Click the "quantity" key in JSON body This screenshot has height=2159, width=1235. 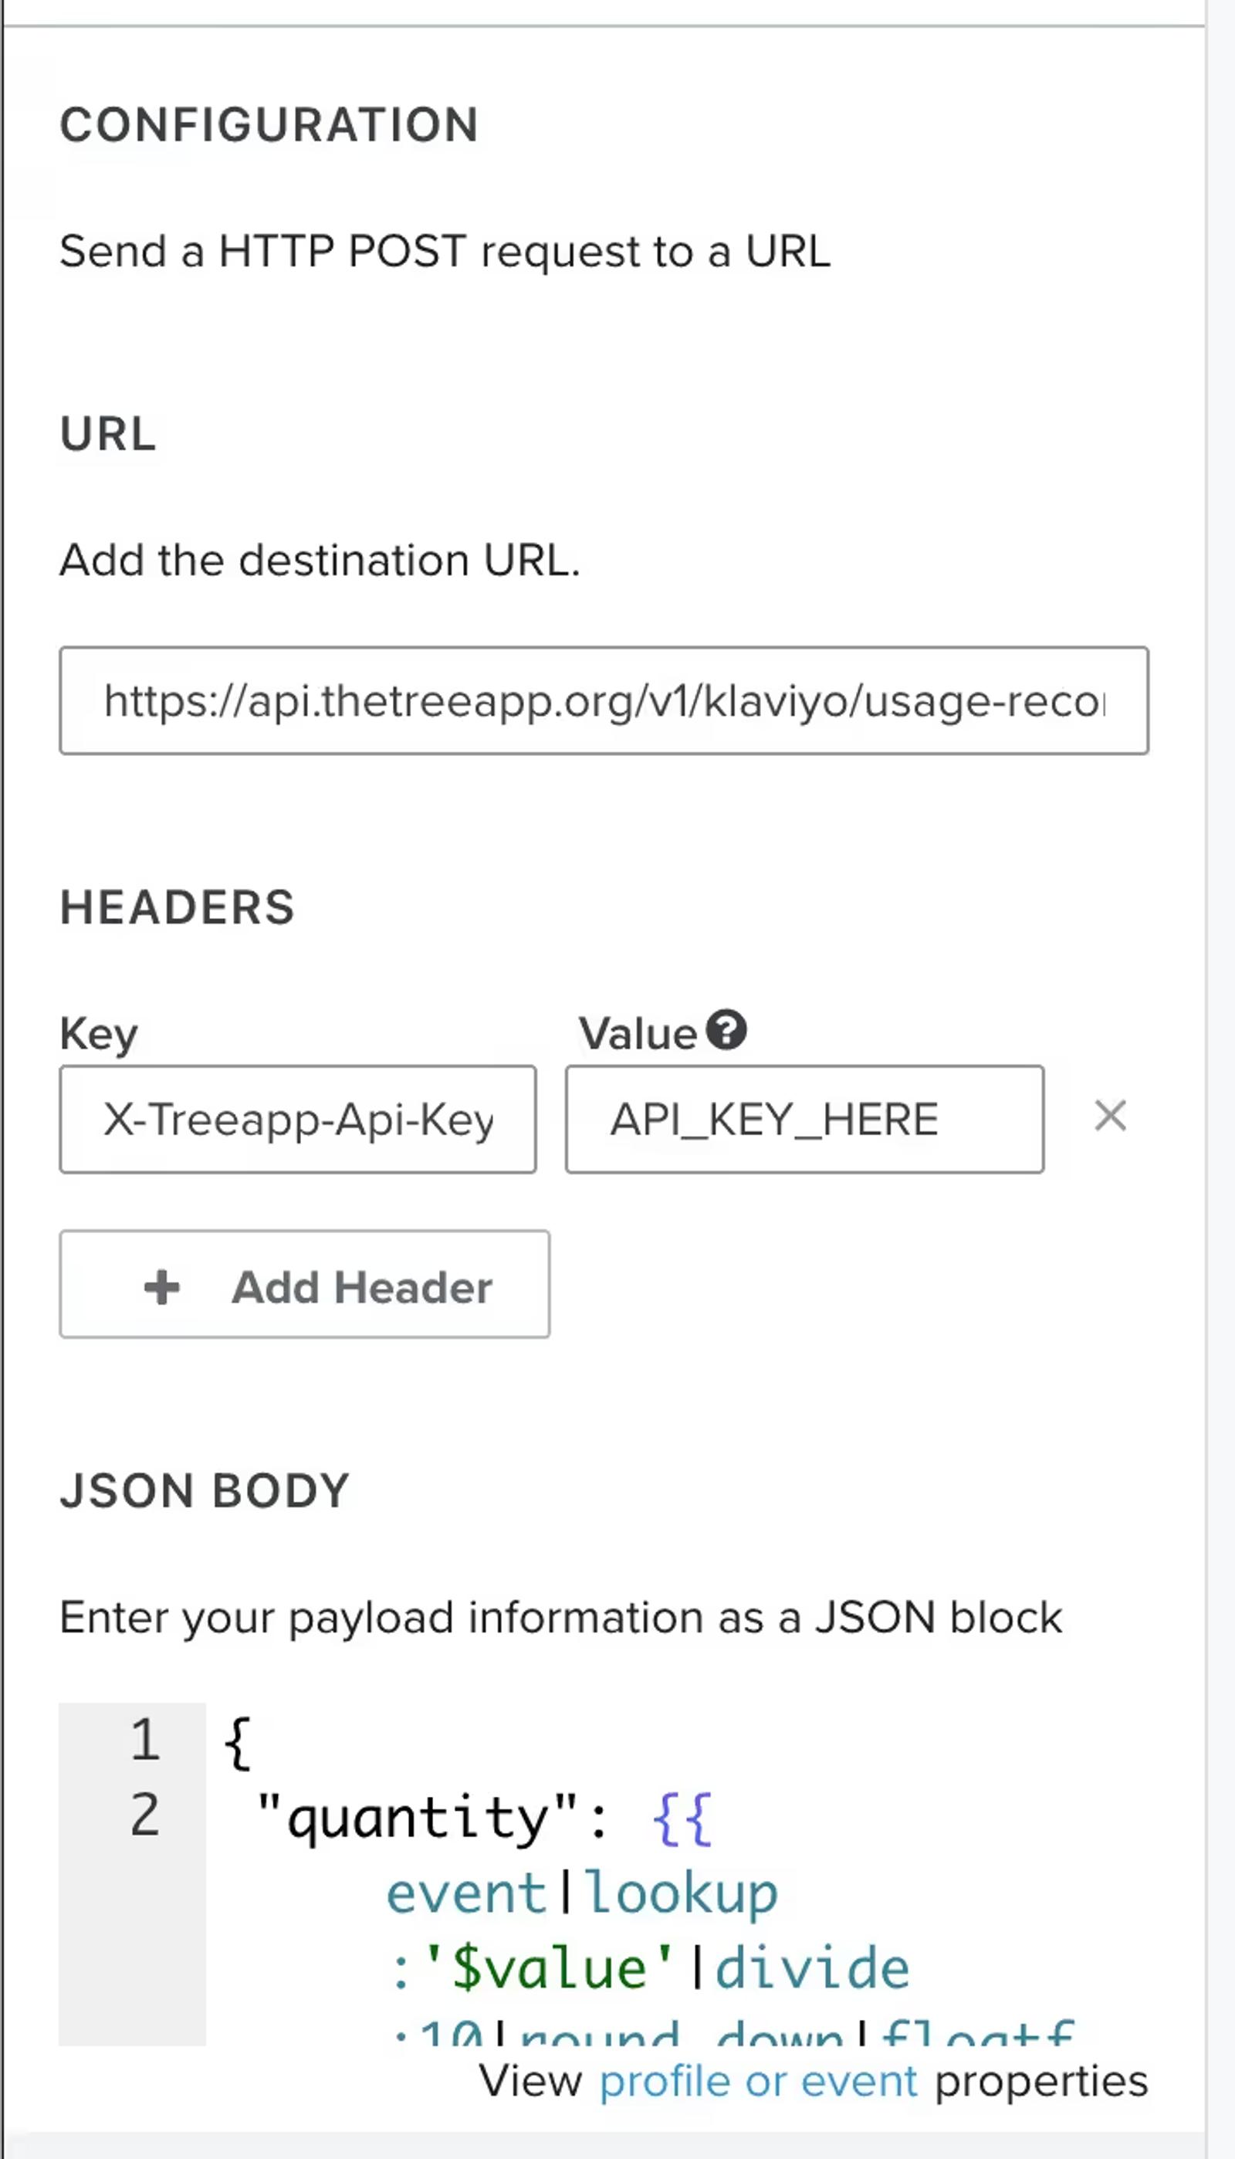point(415,1818)
